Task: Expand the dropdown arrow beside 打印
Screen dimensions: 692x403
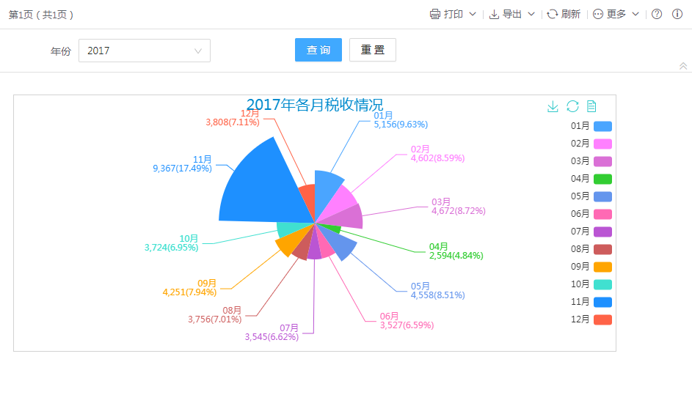Action: (473, 14)
